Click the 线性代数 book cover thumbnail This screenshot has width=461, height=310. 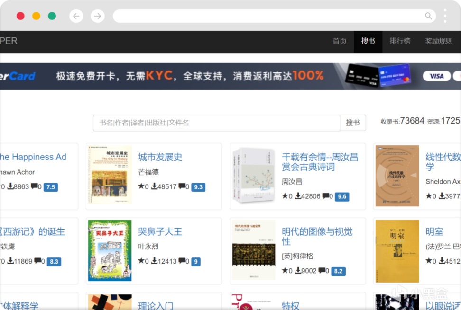coord(397,176)
